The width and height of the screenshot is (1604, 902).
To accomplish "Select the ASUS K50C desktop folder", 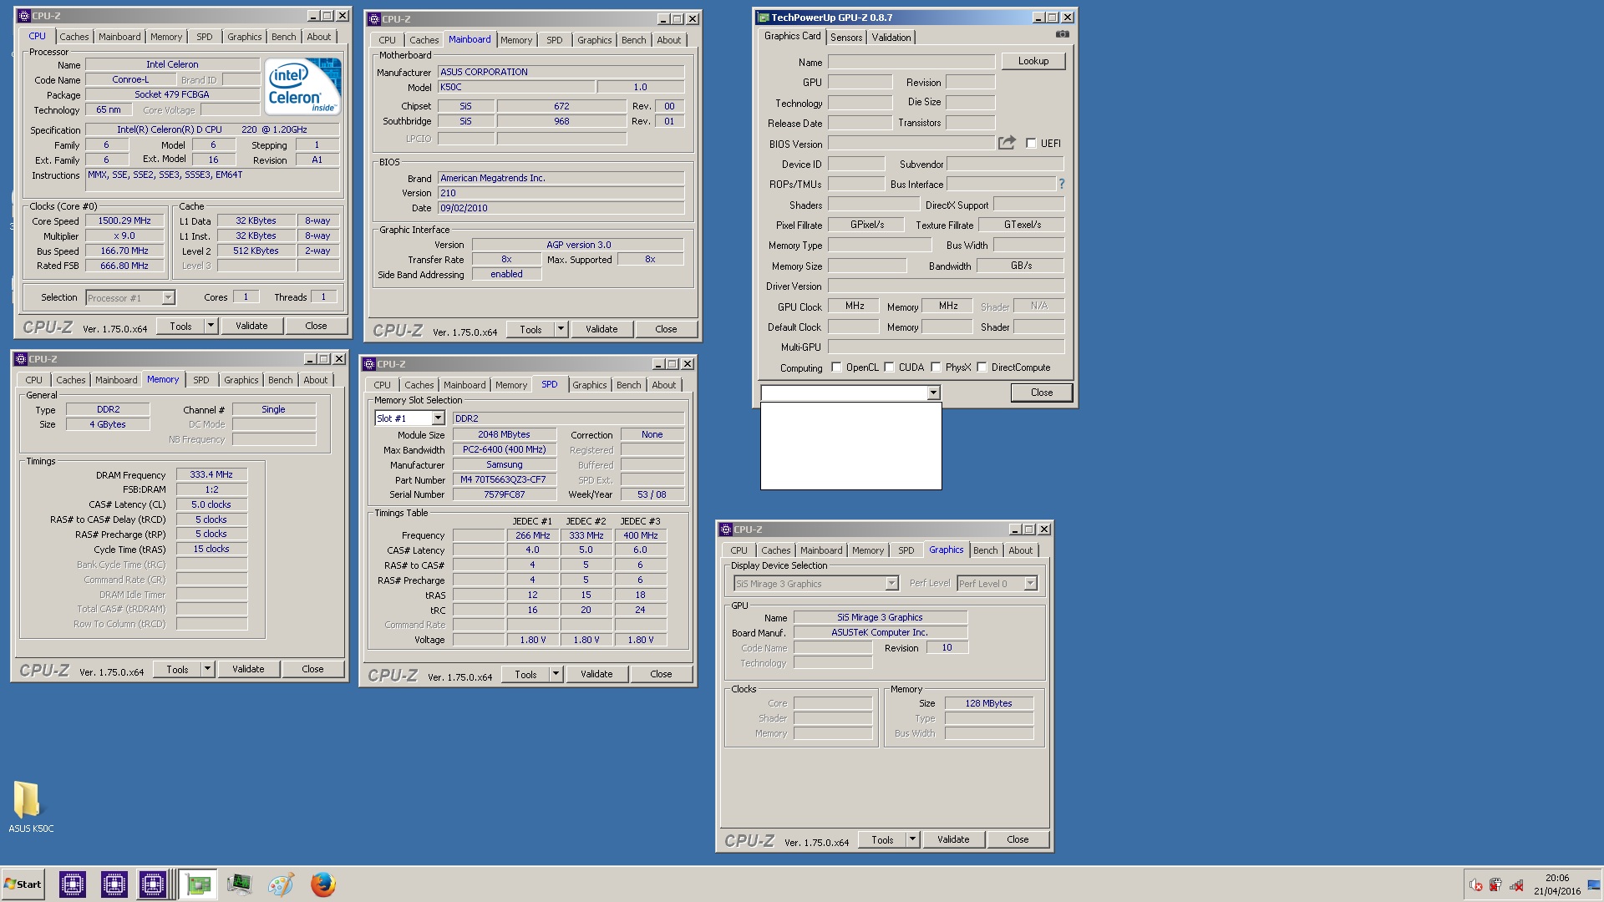I will (x=31, y=807).
